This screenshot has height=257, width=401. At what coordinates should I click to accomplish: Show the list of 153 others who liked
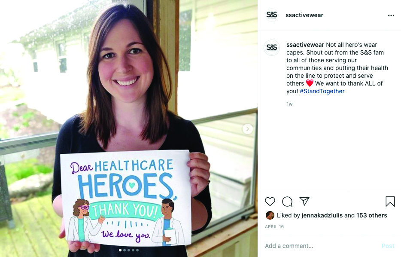pos(371,216)
